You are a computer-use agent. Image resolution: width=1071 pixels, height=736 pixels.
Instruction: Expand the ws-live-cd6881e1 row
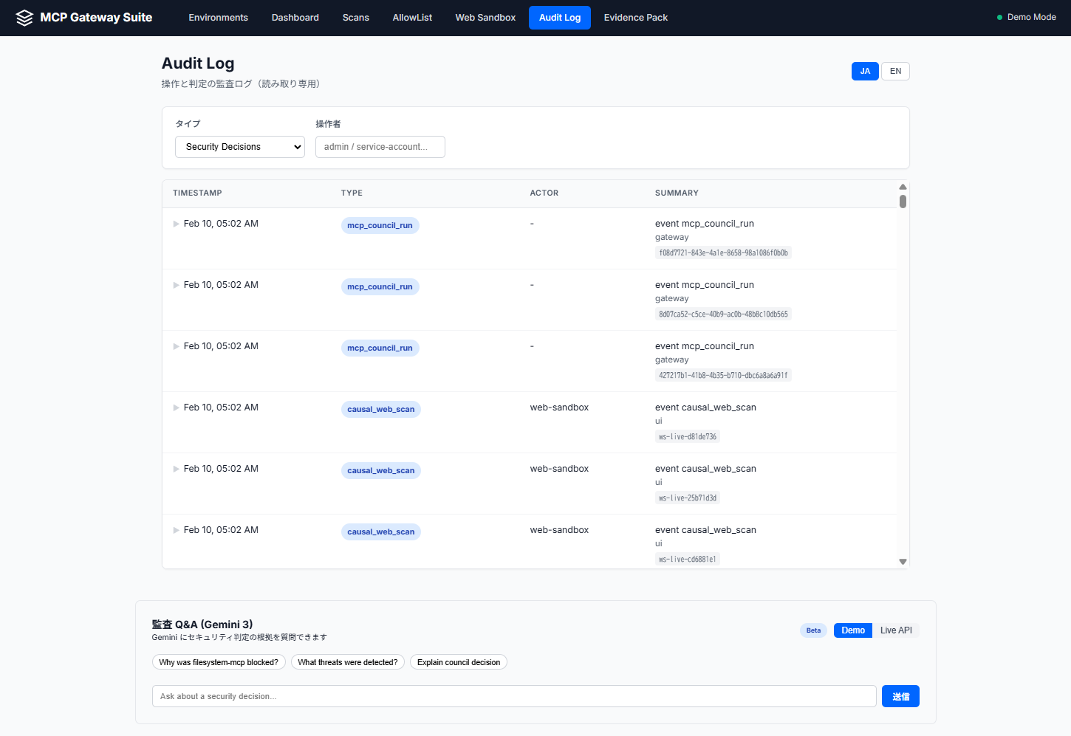pos(176,530)
